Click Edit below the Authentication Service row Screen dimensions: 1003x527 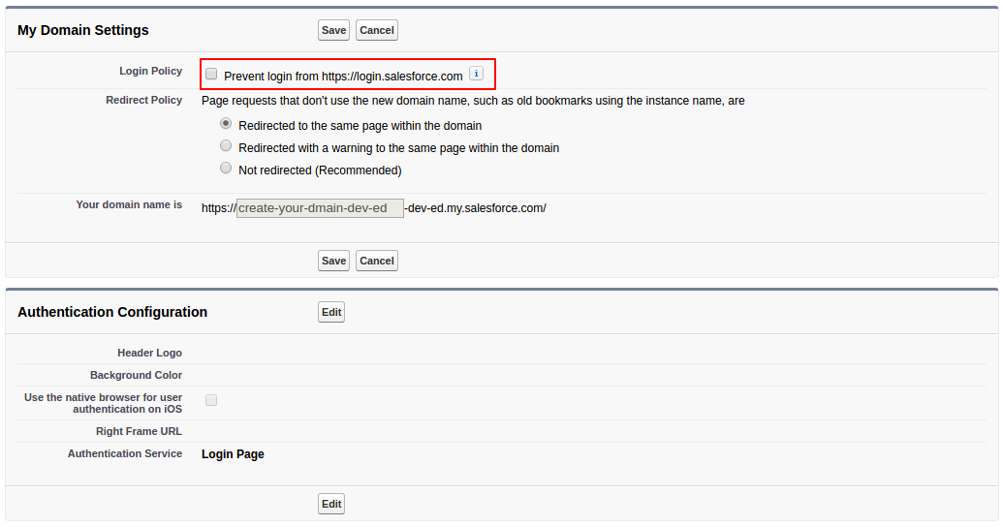(331, 504)
